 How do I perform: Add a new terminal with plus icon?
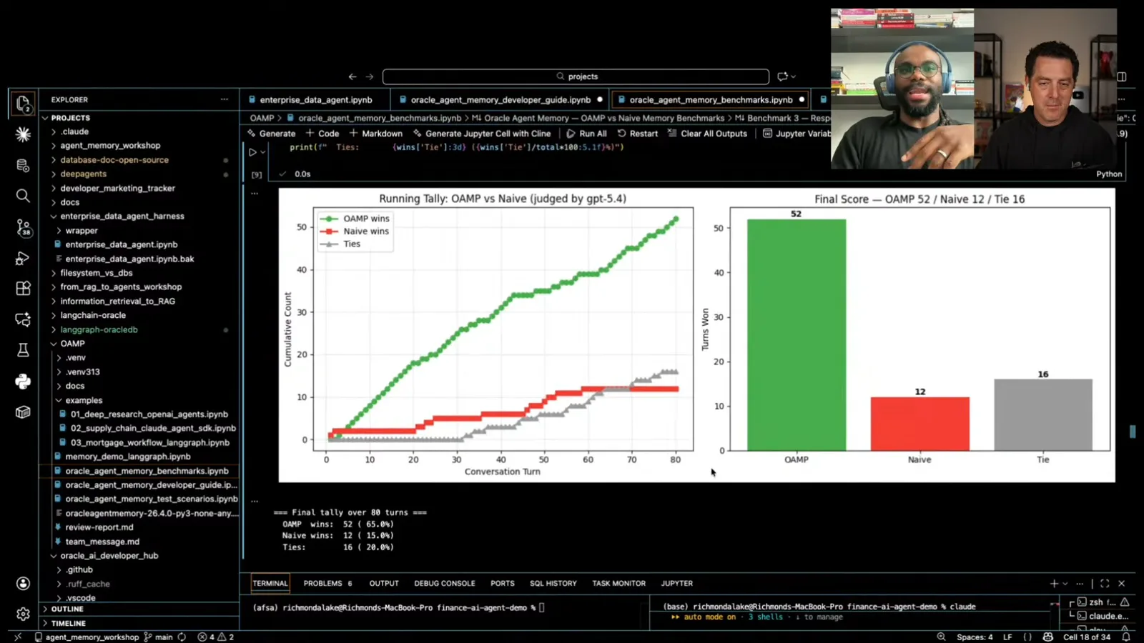(x=1053, y=584)
